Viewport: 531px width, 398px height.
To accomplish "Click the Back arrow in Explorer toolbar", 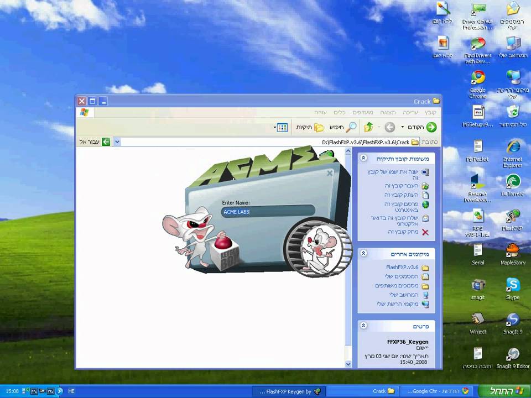I will (422, 127).
